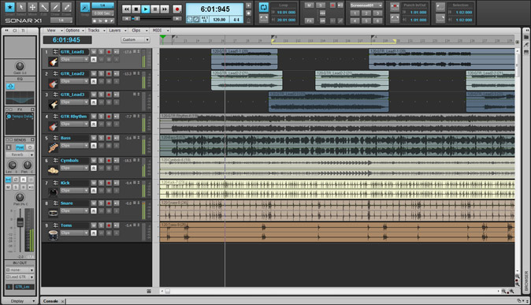Click the Tempo Delay effect in the FX bin
The height and width of the screenshot is (305, 531).
[x=20, y=116]
